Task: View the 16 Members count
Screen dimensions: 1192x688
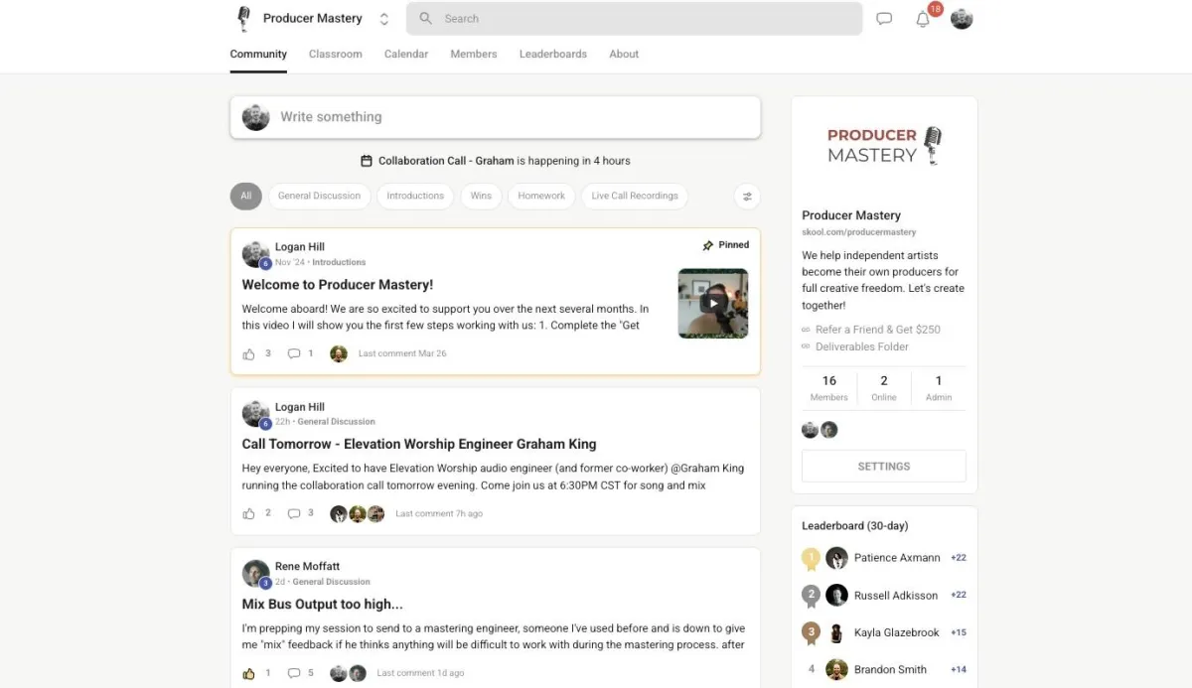Action: pyautogui.click(x=828, y=387)
